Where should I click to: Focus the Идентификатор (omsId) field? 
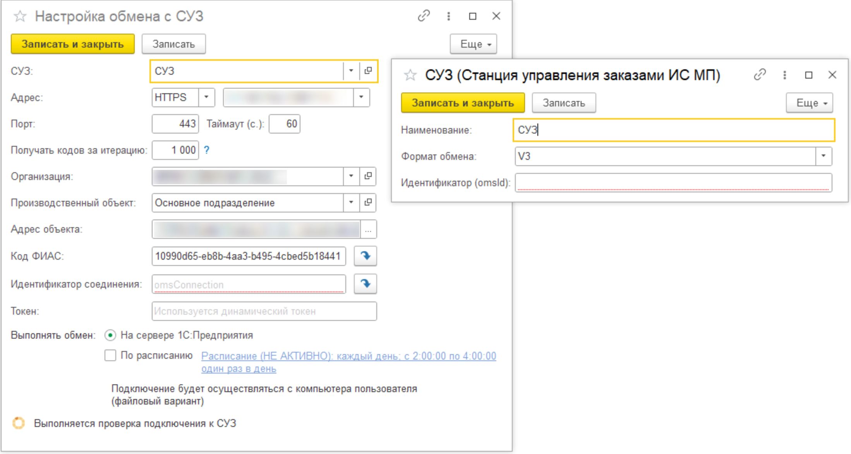673,182
